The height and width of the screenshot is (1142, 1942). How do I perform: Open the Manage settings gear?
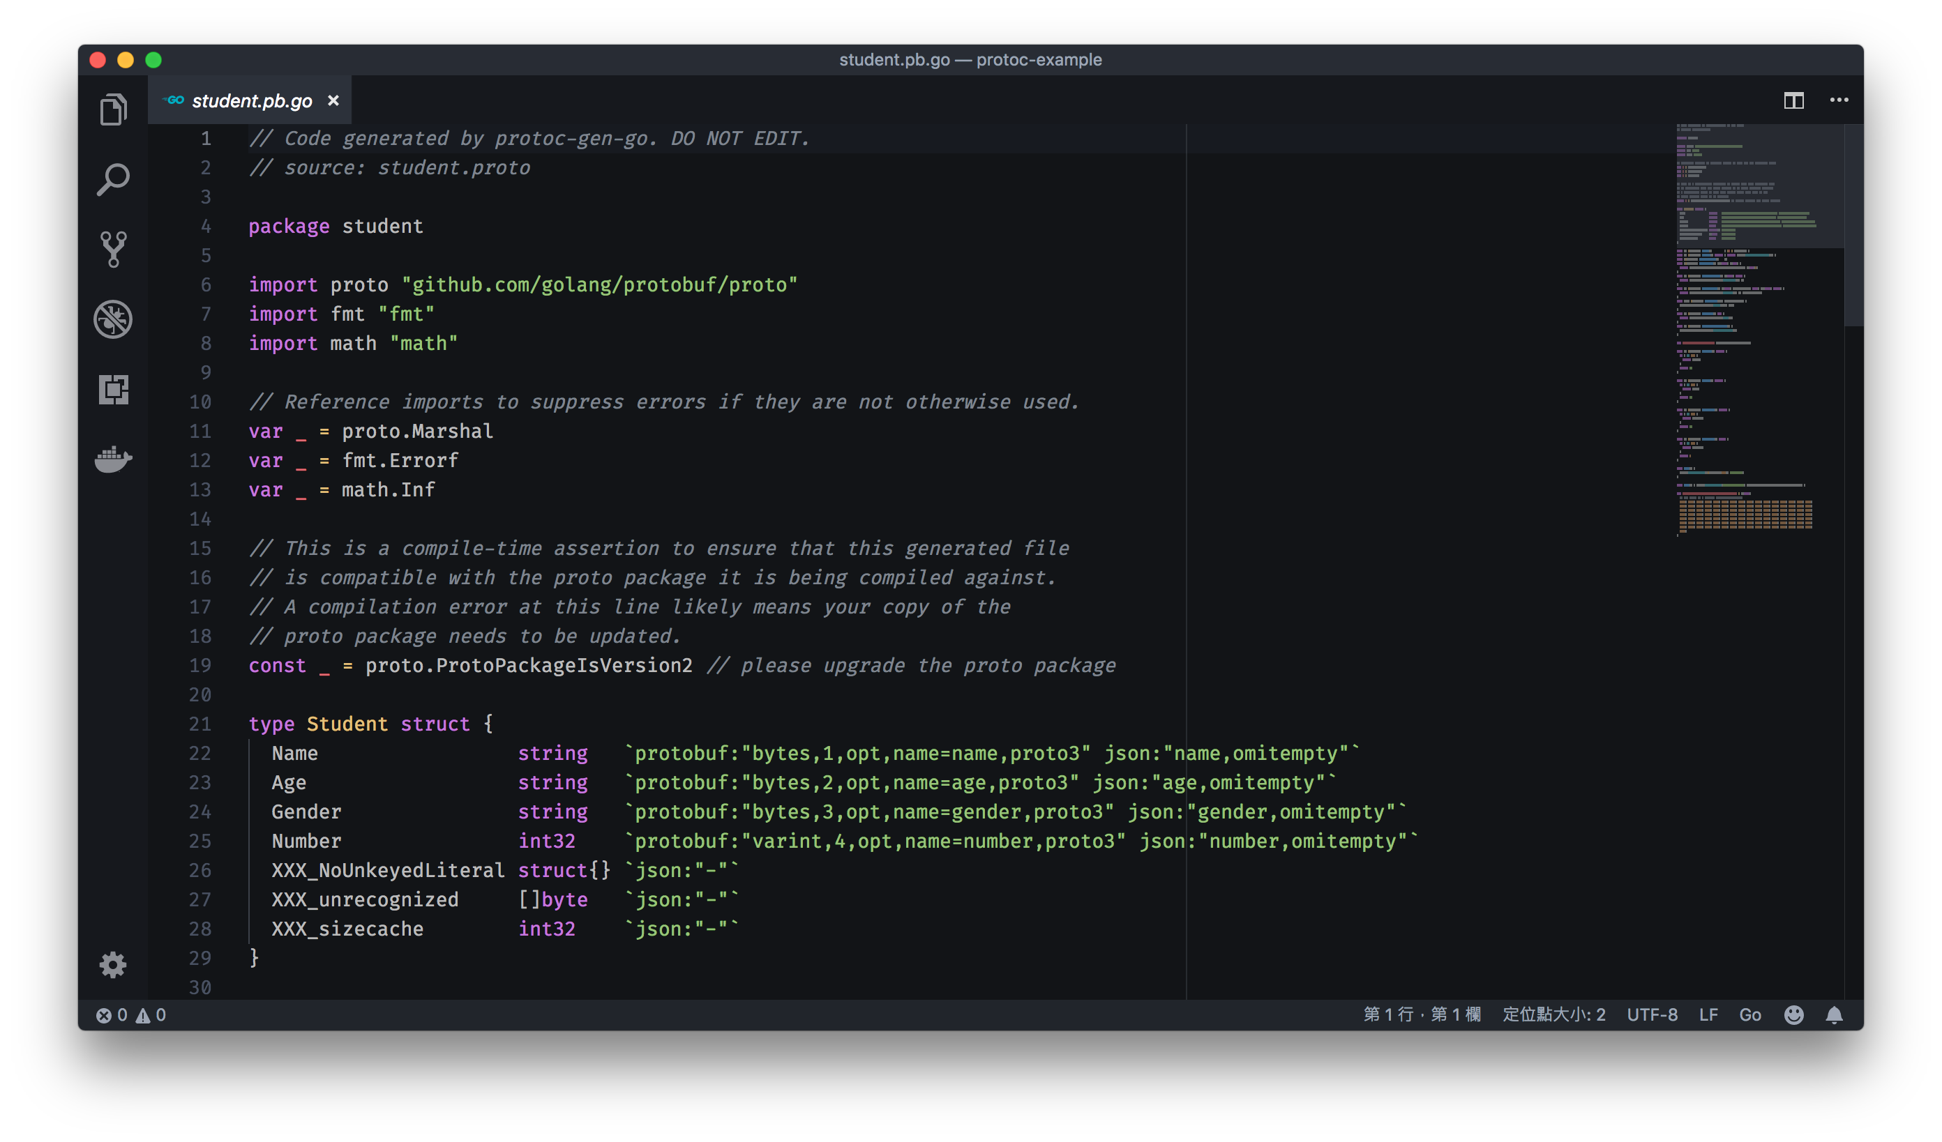tap(113, 964)
